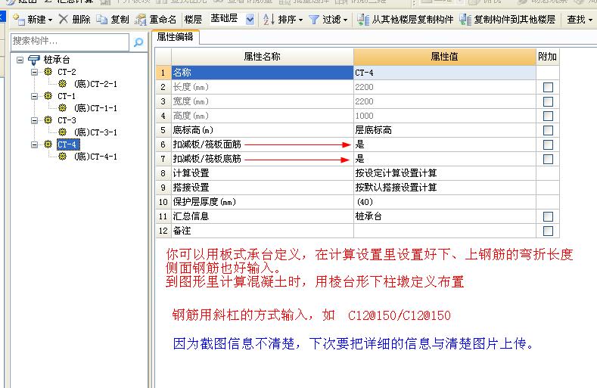597x388 pixels.
Task: Click the 重命名 toolbar label
Action: click(163, 20)
